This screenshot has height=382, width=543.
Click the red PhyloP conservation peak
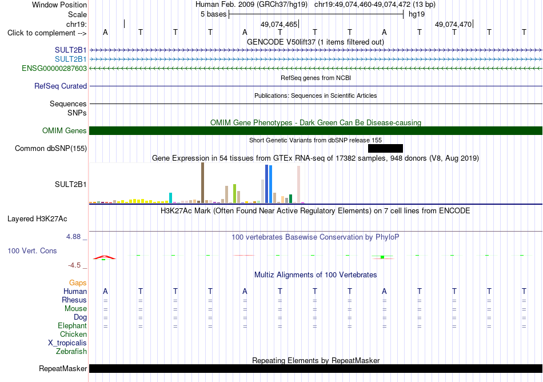[104, 257]
